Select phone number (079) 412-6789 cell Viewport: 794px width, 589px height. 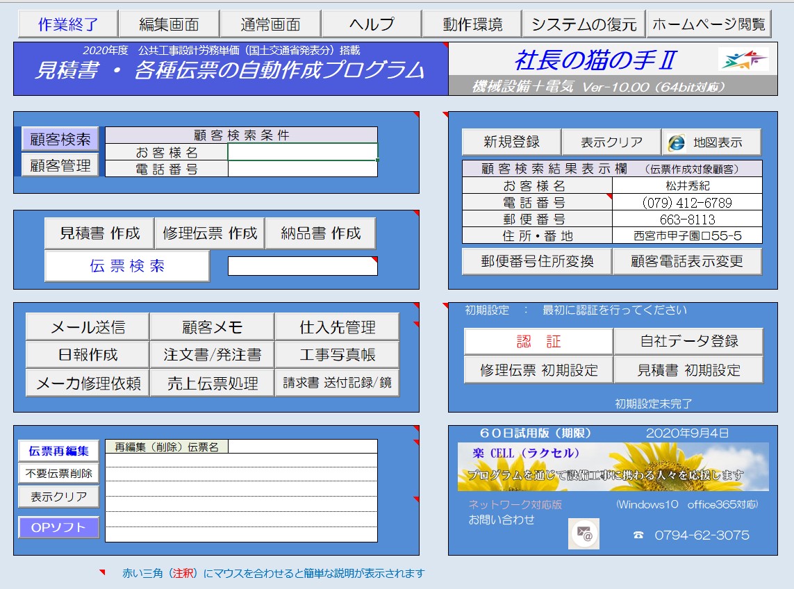point(687,203)
